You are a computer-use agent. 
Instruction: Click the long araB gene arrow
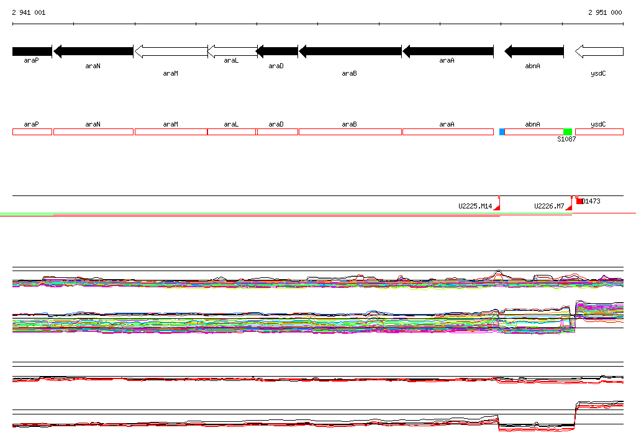click(350, 51)
